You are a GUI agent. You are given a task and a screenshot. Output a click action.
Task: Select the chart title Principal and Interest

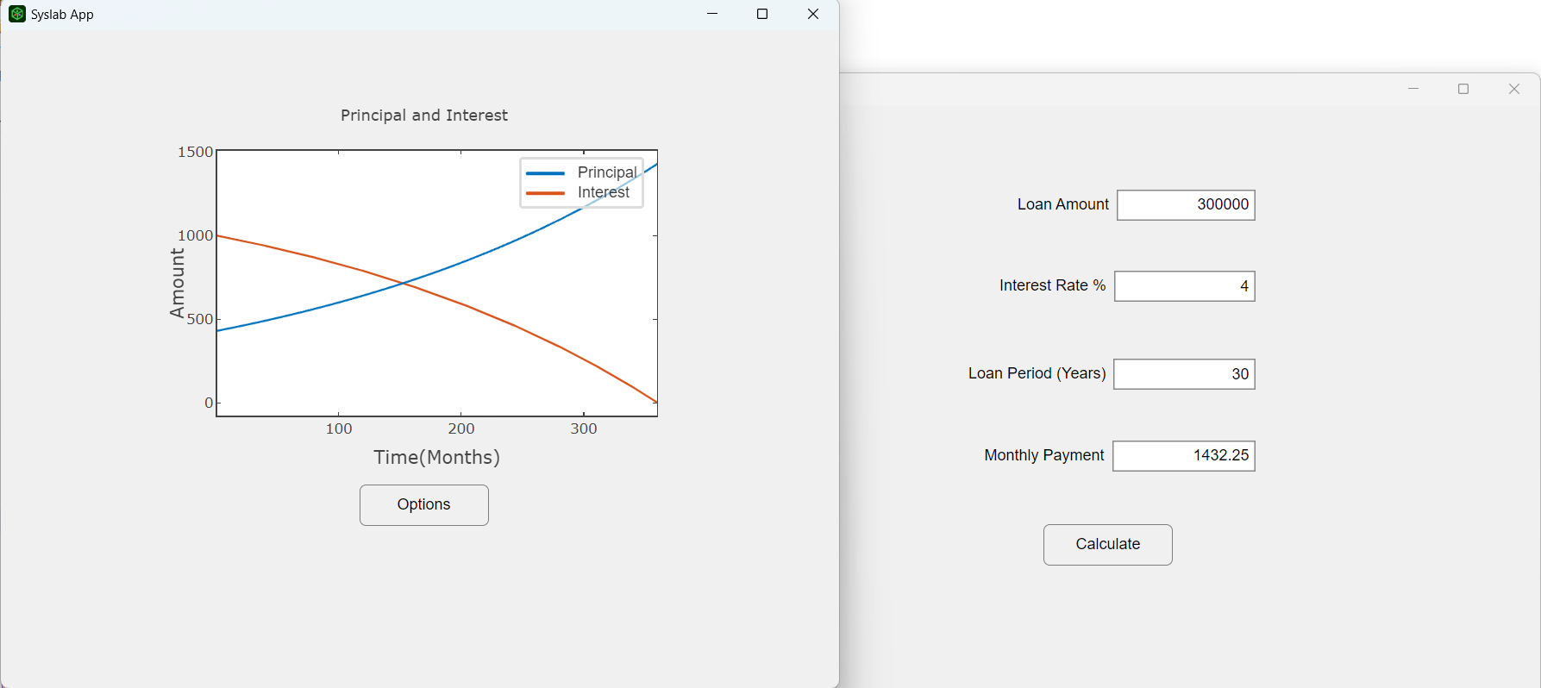click(423, 116)
